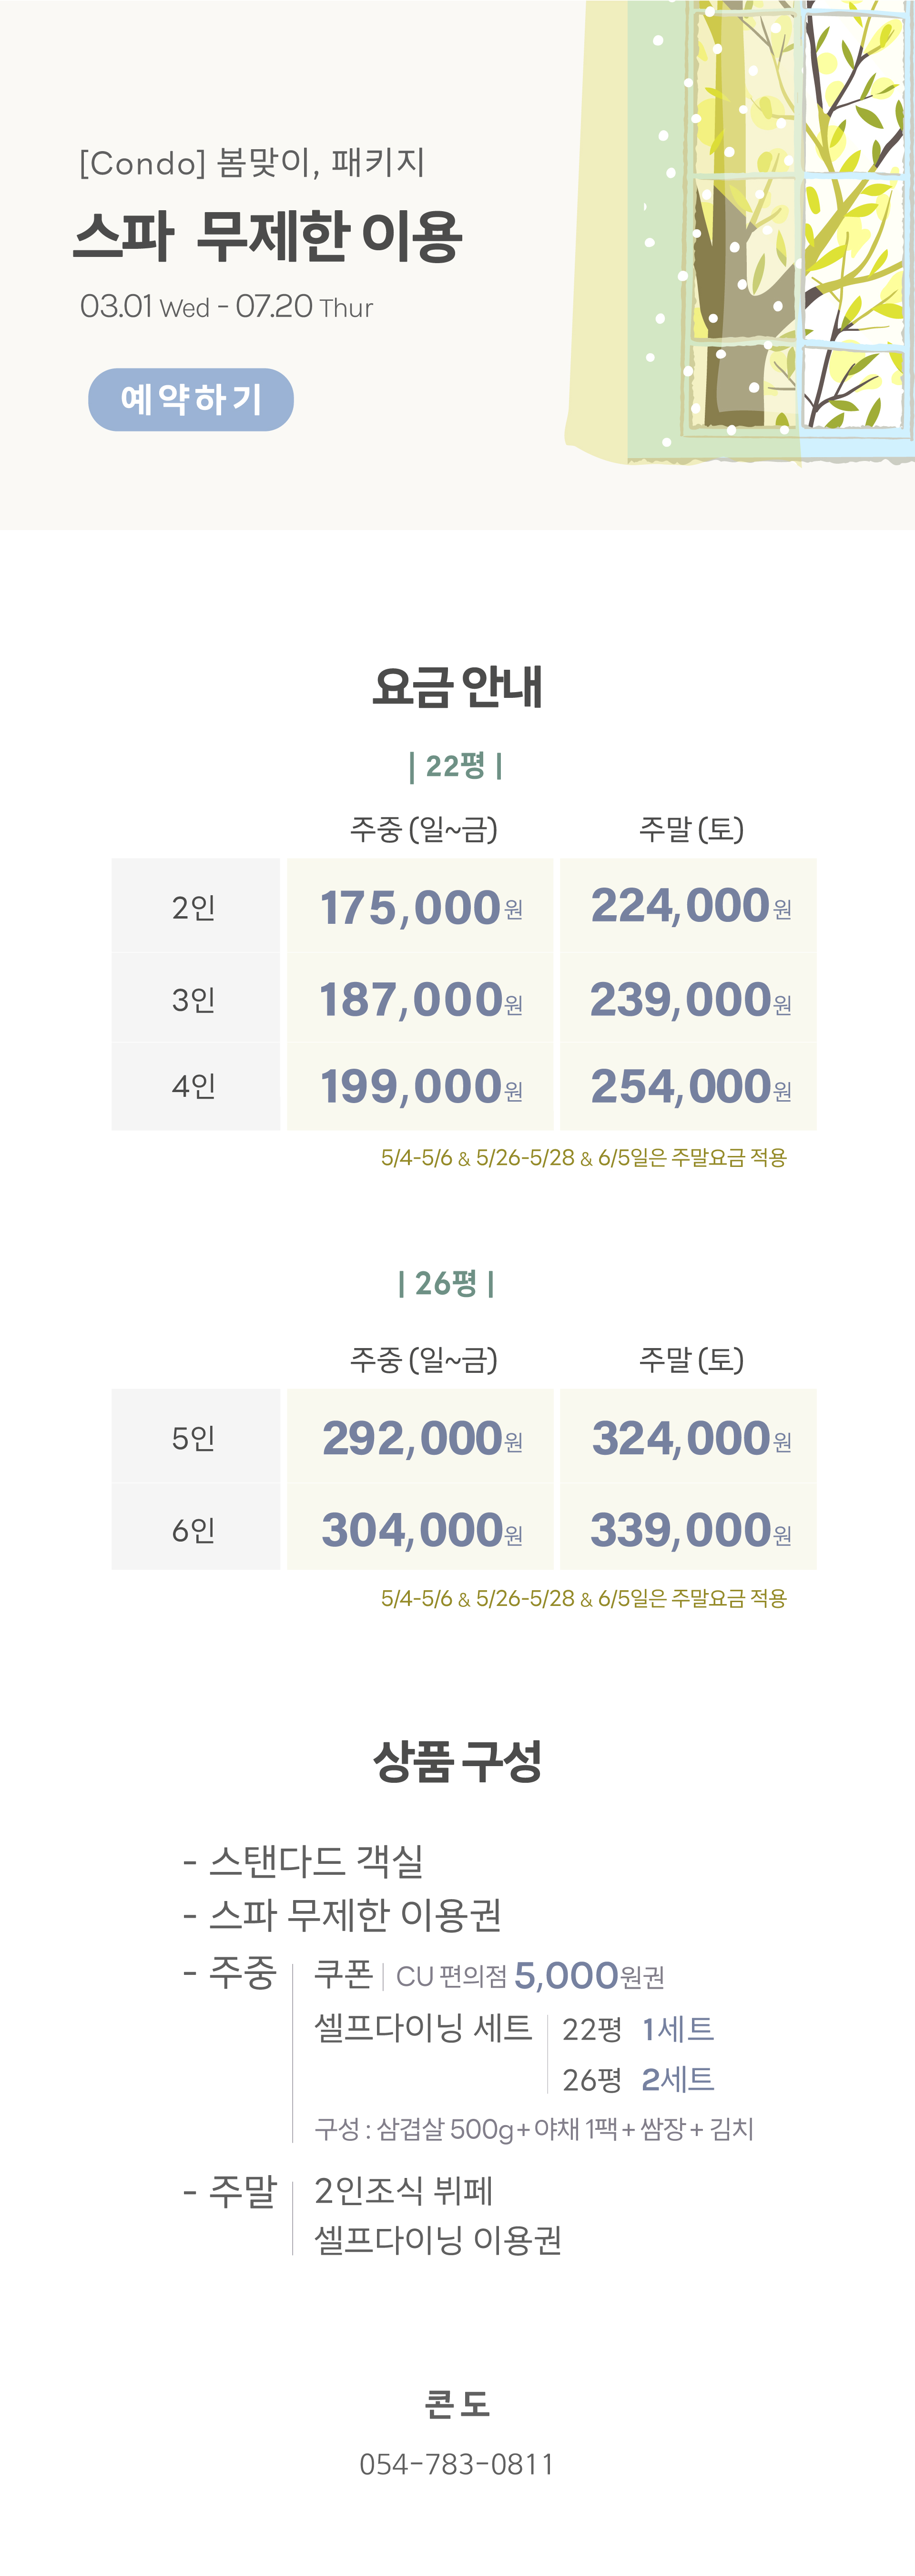Viewport: 915px width, 2576px height.
Task: Click the date range 03.01 Wed - 07.20 Thur
Action: click(227, 307)
